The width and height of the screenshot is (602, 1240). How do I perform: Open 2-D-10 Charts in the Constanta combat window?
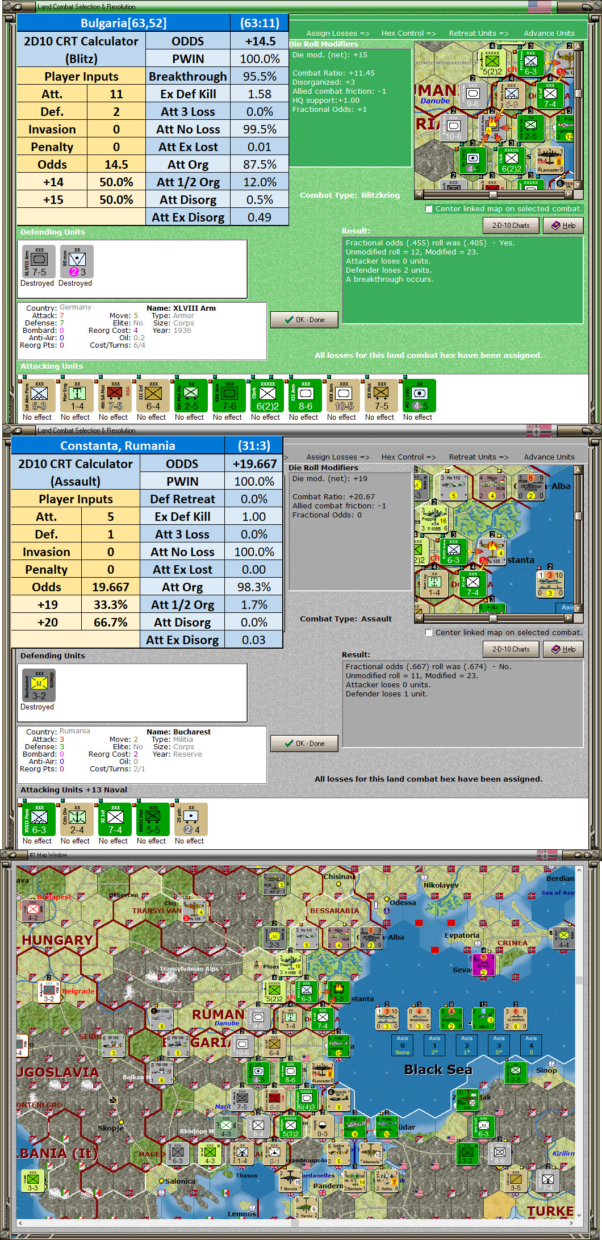(x=511, y=649)
